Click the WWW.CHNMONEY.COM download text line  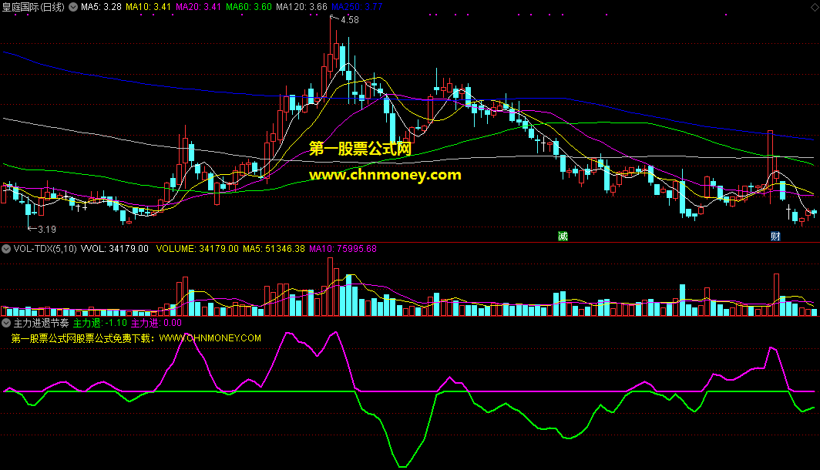[136, 338]
